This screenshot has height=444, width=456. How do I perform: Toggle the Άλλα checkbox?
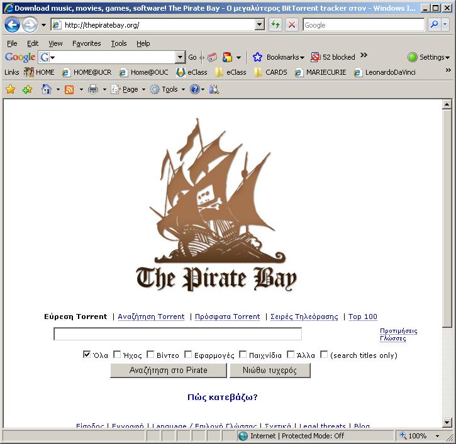(291, 354)
